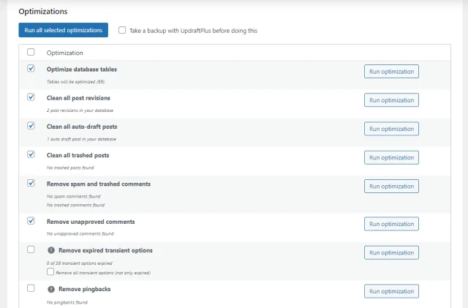The height and width of the screenshot is (308, 468).
Task: Uncheck Remove unapproved comments checkbox
Action: click(31, 221)
